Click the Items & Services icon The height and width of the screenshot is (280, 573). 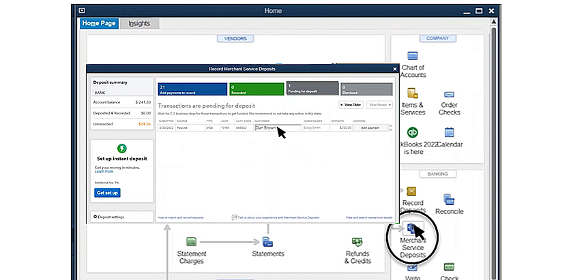tap(413, 94)
